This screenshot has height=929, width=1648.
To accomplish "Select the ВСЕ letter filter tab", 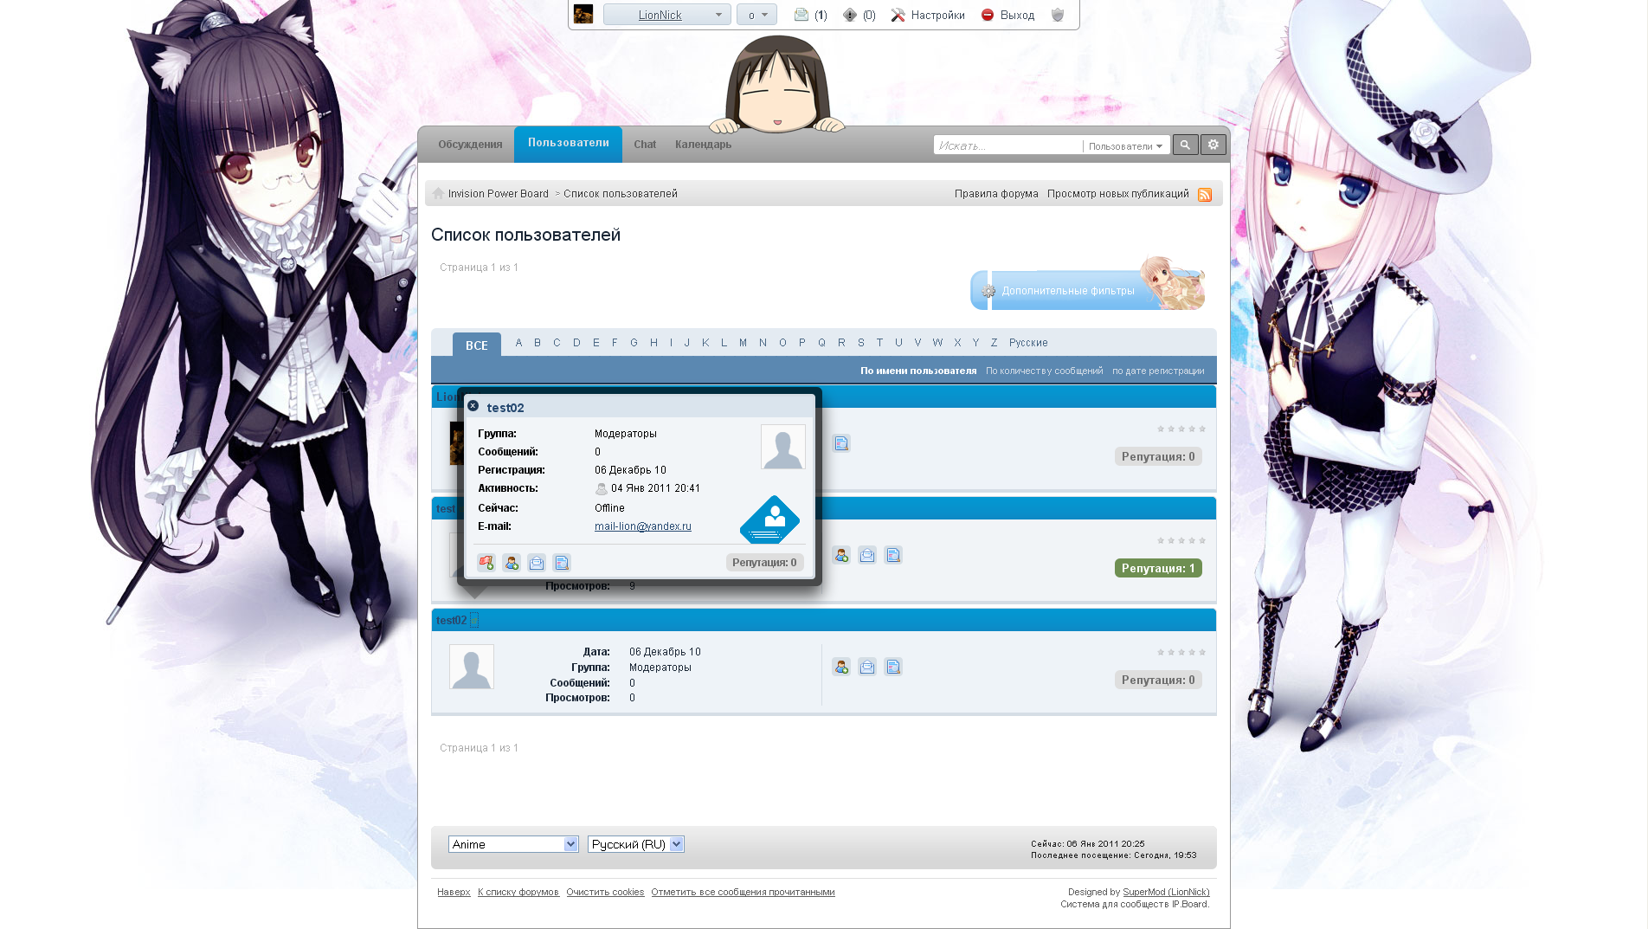I will (x=477, y=345).
